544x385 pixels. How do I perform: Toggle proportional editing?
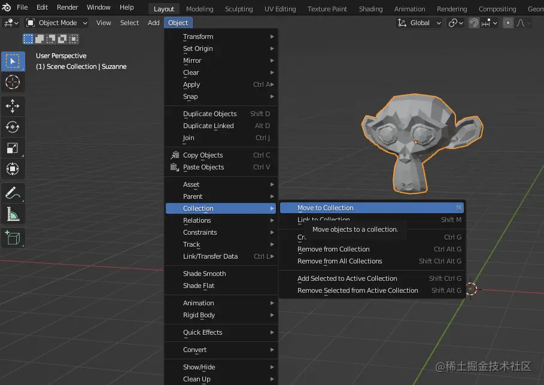coord(508,23)
